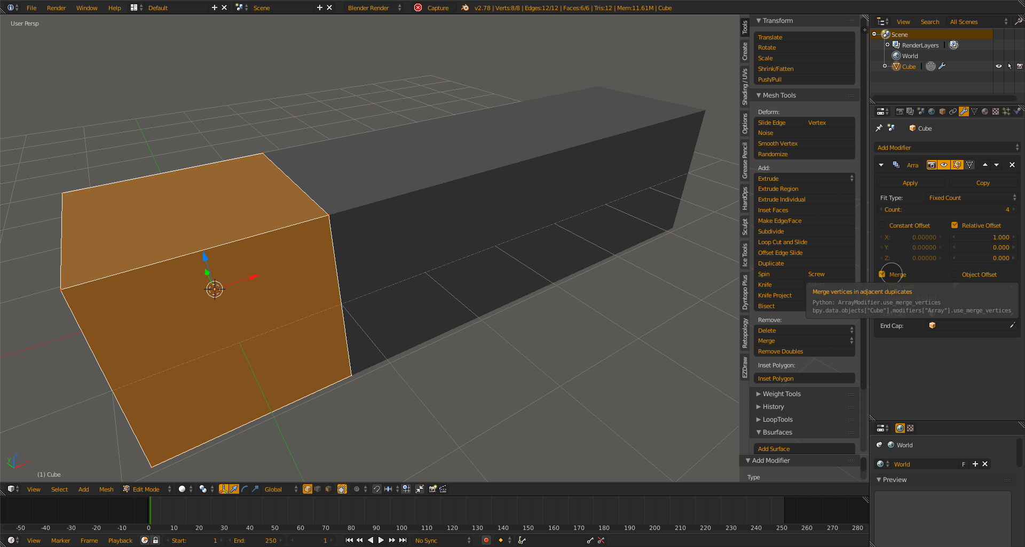Select the Scale manipulator icon
The width and height of the screenshot is (1025, 547).
pyautogui.click(x=255, y=489)
